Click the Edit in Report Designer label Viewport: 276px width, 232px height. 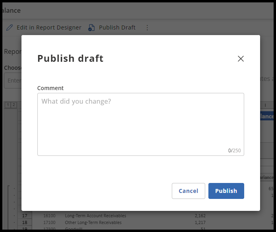(49, 28)
